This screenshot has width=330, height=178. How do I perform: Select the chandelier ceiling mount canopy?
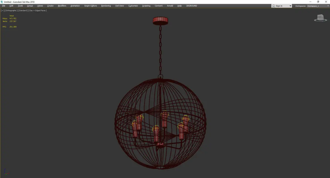160,21
